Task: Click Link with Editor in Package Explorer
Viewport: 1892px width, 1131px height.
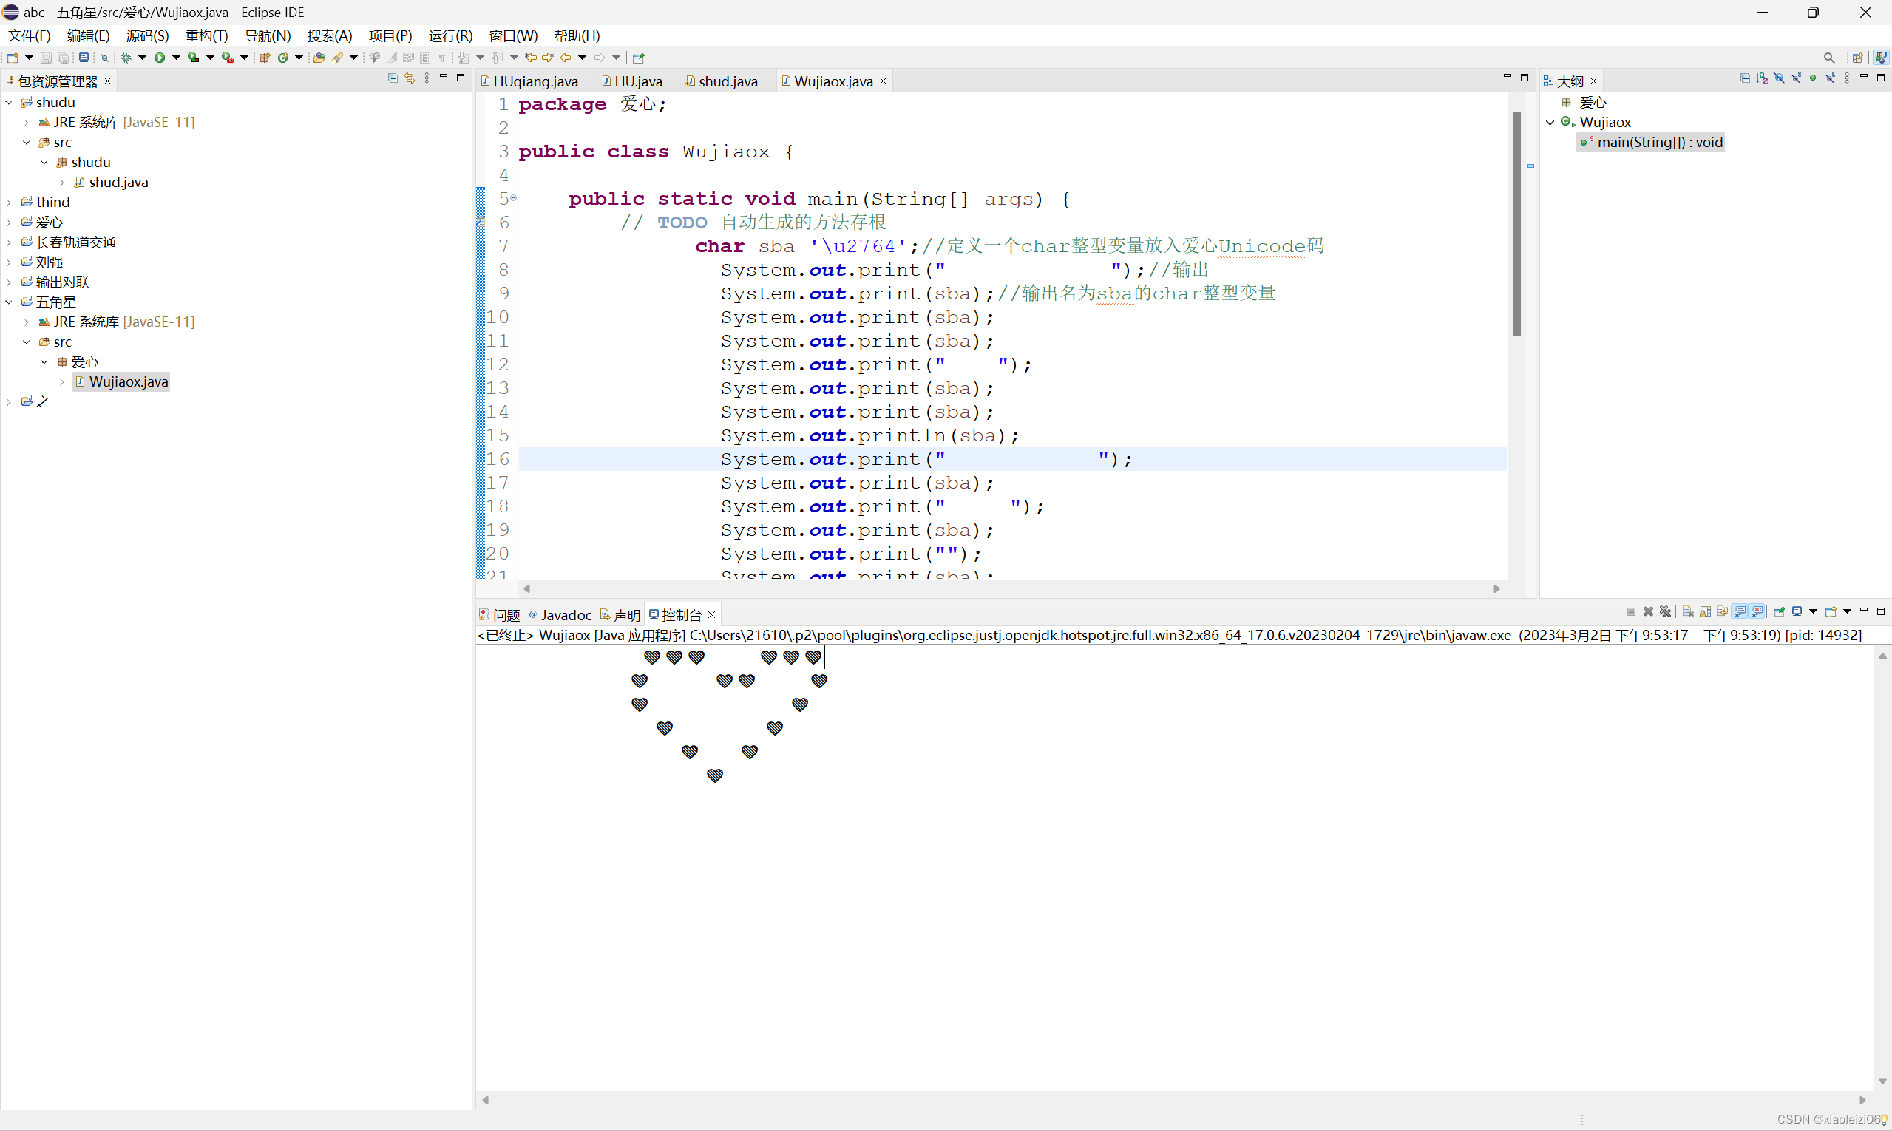Action: 410,78
